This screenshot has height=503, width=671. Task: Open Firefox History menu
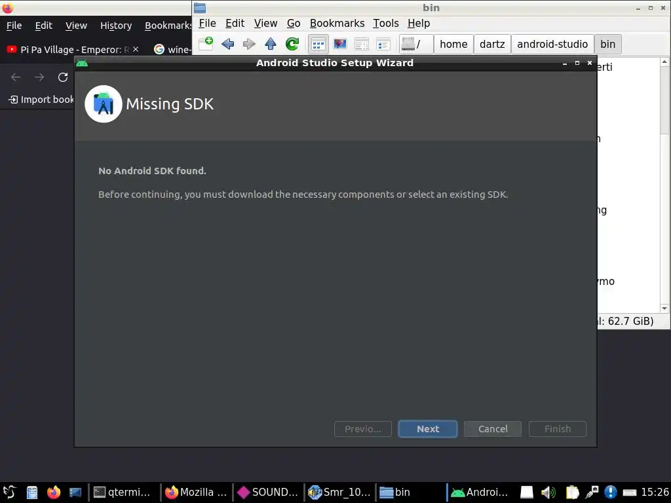point(116,26)
